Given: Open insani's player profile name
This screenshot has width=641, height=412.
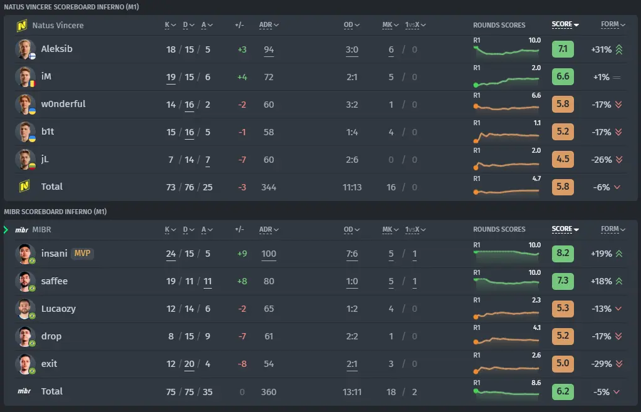Looking at the screenshot, I should click(55, 254).
